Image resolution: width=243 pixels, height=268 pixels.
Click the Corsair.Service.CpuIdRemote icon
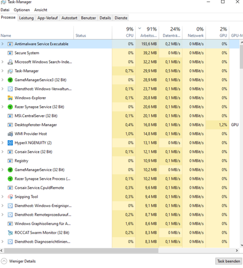coord(10,188)
